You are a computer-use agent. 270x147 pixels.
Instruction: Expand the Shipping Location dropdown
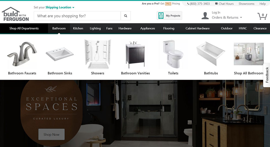tap(60, 7)
